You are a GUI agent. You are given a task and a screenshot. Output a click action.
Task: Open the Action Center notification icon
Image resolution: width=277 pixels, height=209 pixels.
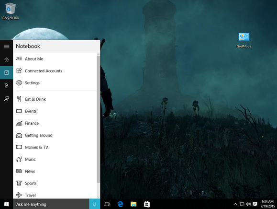tap(255, 204)
